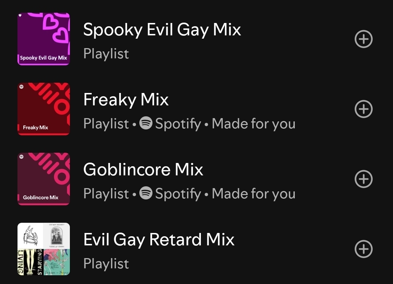Add Spooky Evil Gay Mix to library
Image resolution: width=393 pixels, height=284 pixels.
[364, 39]
